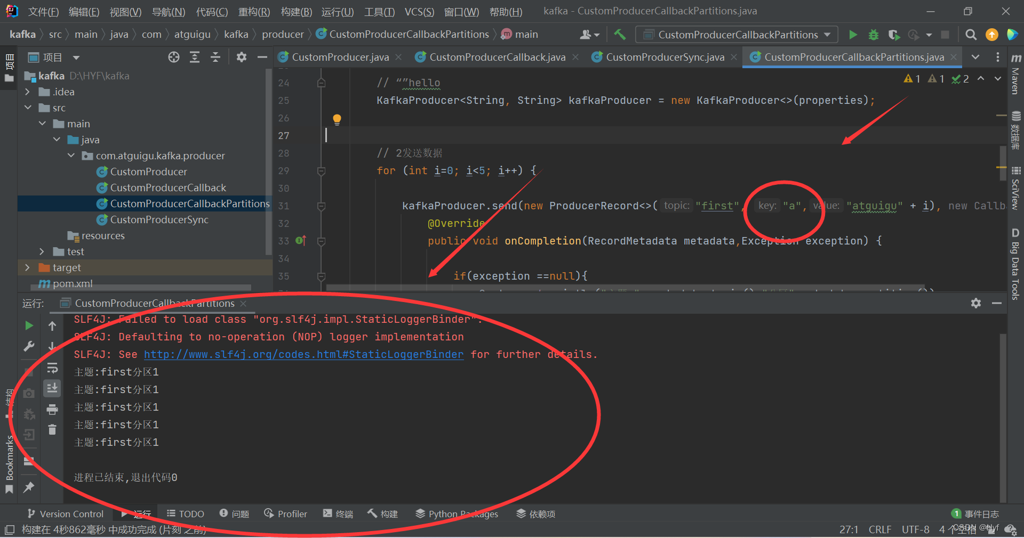Fold the onCompletion method at line 33
The height and width of the screenshot is (538, 1024).
pos(321,241)
